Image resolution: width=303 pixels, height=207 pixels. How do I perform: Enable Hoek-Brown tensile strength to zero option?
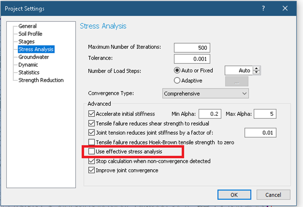[91, 143]
